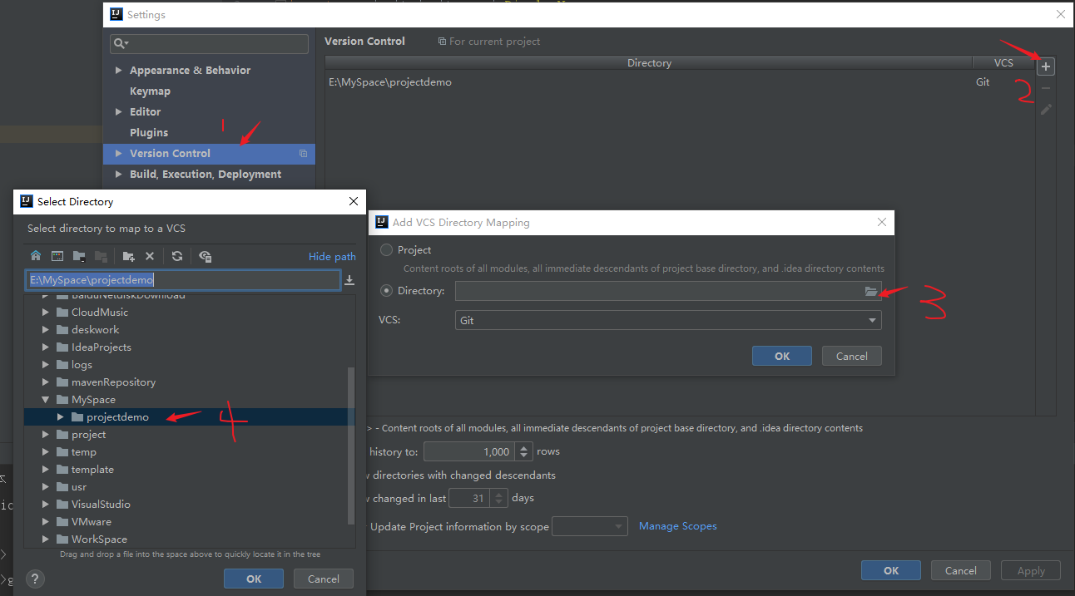The width and height of the screenshot is (1075, 596).
Task: Create new folder in Select Directory dialog
Action: point(128,256)
